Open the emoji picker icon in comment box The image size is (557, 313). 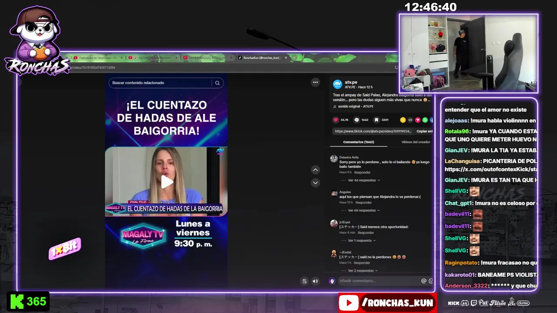(431, 281)
